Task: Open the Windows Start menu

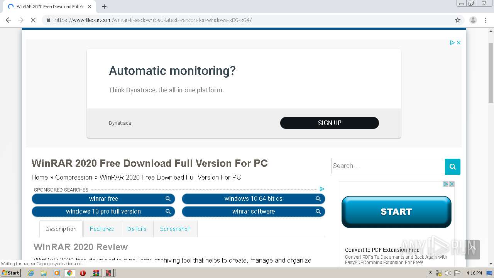Action: (x=10, y=273)
